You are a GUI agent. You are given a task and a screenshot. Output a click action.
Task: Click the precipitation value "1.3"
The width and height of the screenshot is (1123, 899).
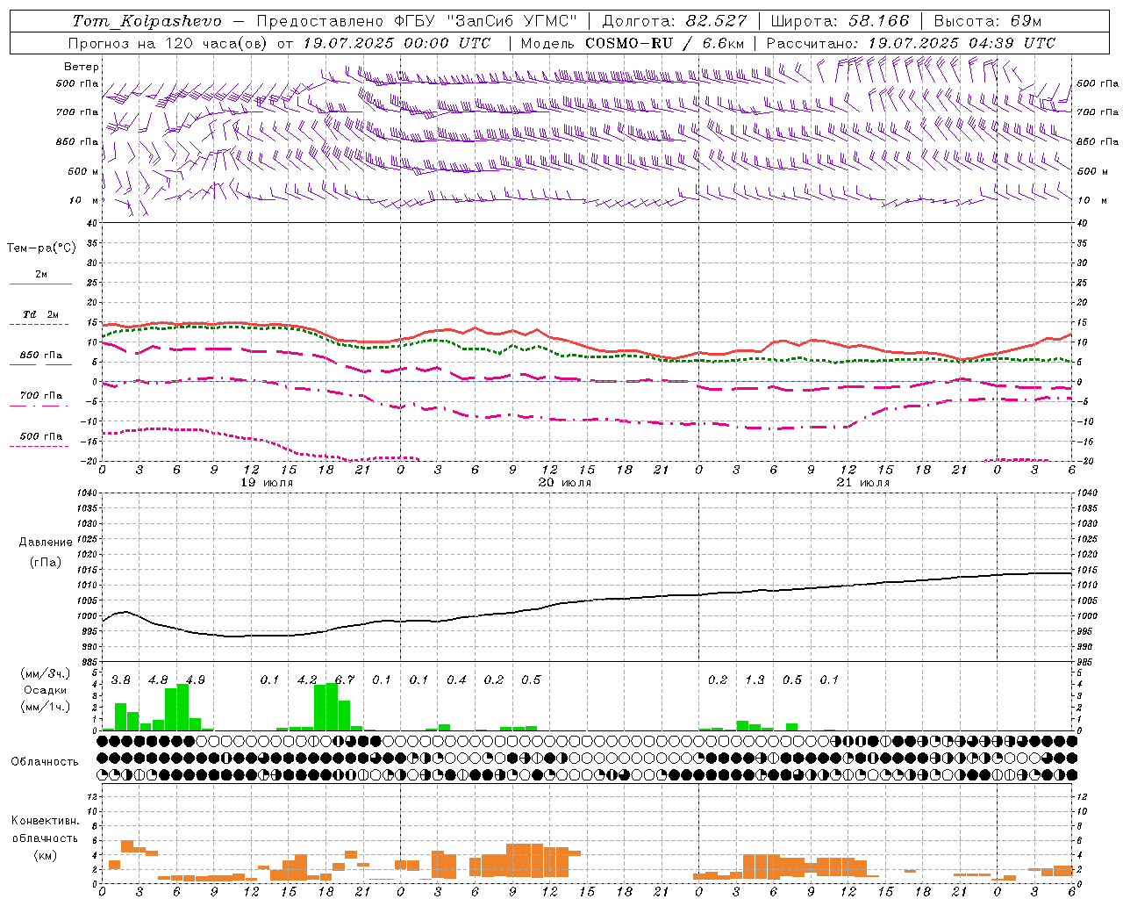pos(755,680)
